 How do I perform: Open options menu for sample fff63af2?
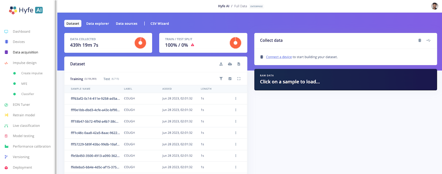tap(236, 99)
